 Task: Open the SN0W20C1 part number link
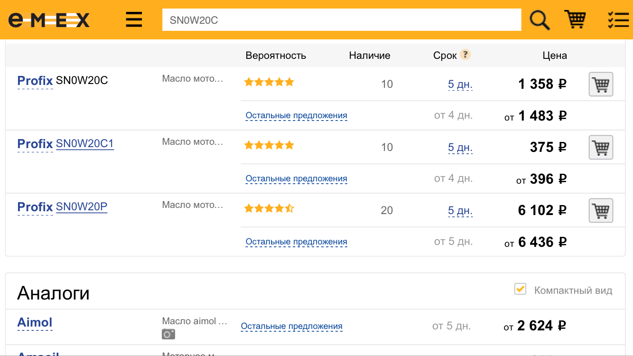[85, 144]
